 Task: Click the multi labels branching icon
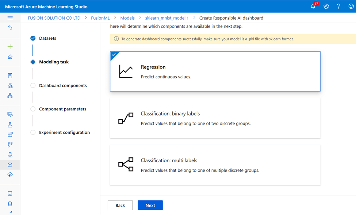126,164
